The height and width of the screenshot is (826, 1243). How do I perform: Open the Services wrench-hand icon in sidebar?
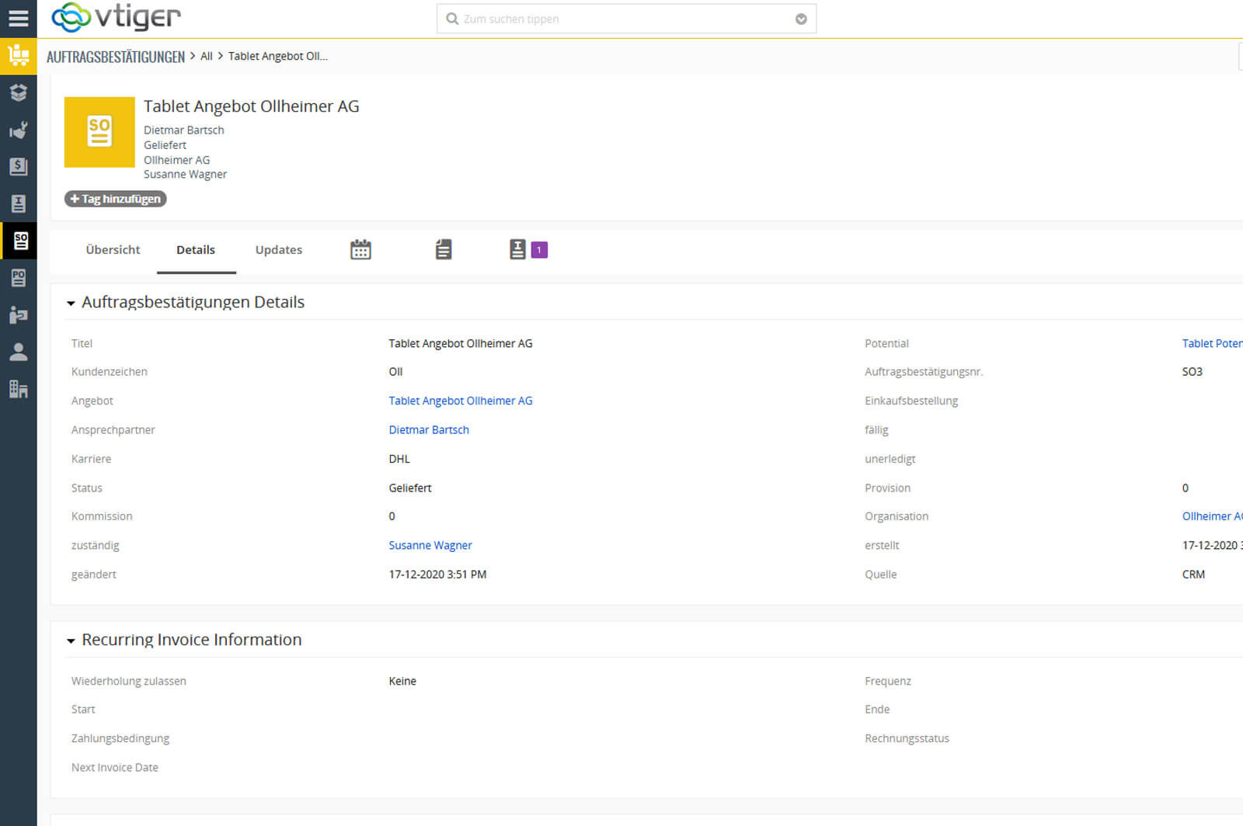(x=18, y=130)
